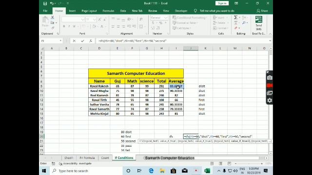
Task: Open Format as Table dropdown
Action: click(185, 23)
